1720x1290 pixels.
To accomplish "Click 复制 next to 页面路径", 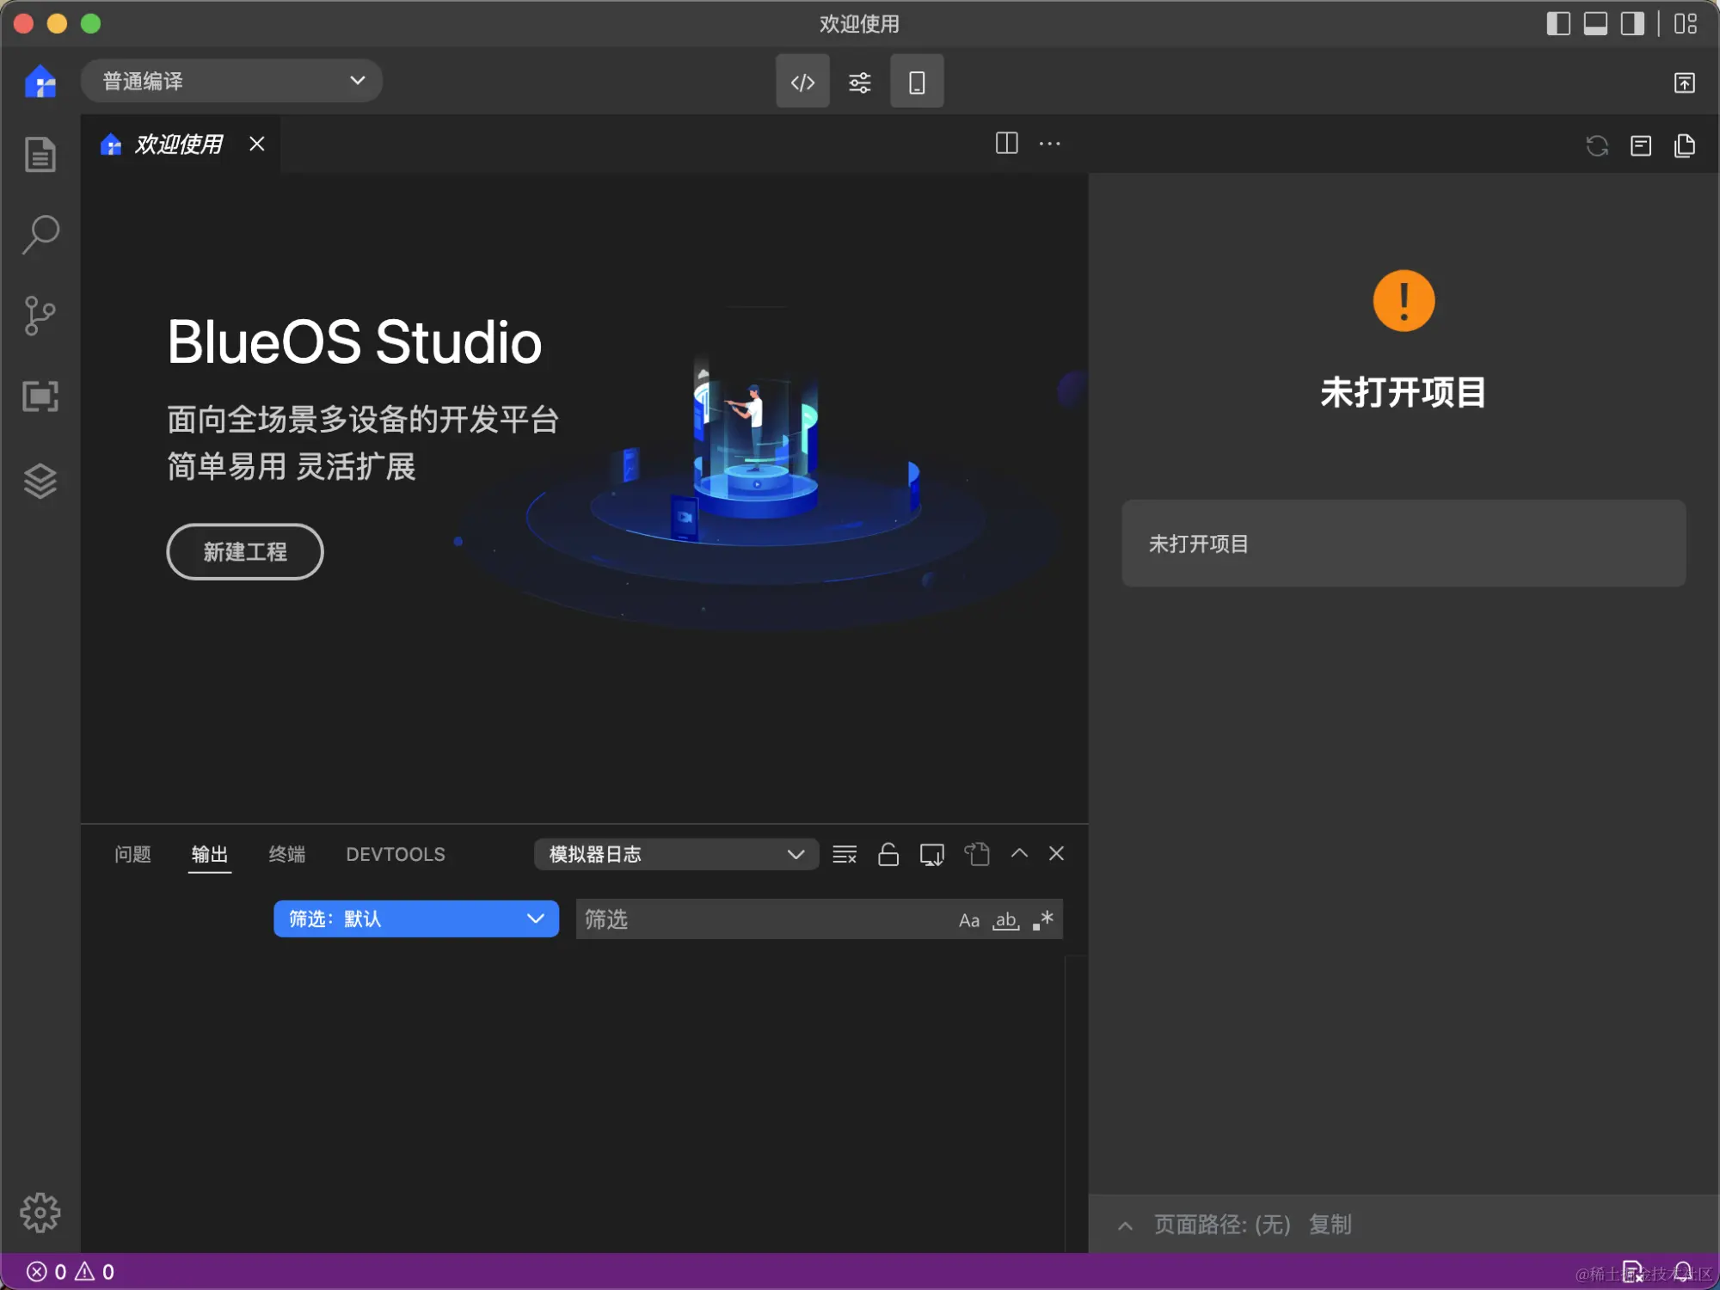I will click(1330, 1224).
